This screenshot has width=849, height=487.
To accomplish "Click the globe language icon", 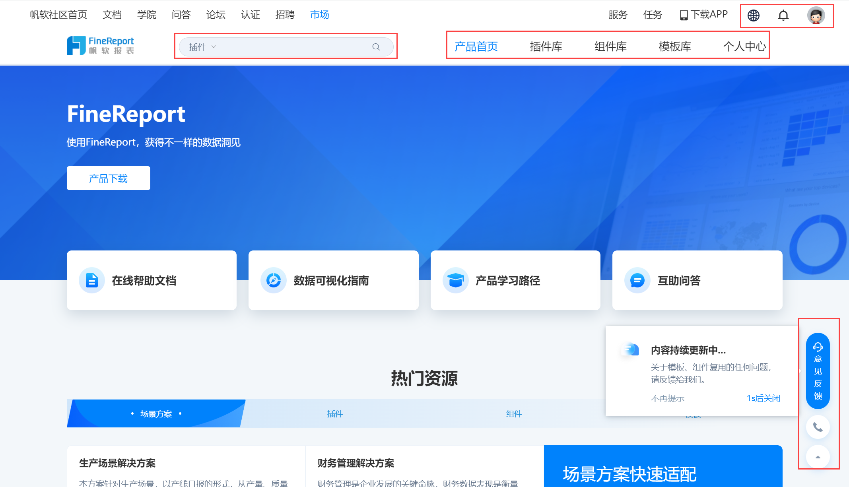I will click(x=753, y=16).
